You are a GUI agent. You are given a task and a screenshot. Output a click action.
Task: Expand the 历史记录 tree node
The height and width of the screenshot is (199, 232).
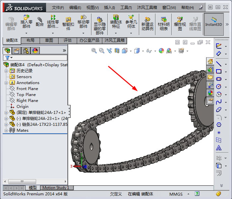point(6,71)
